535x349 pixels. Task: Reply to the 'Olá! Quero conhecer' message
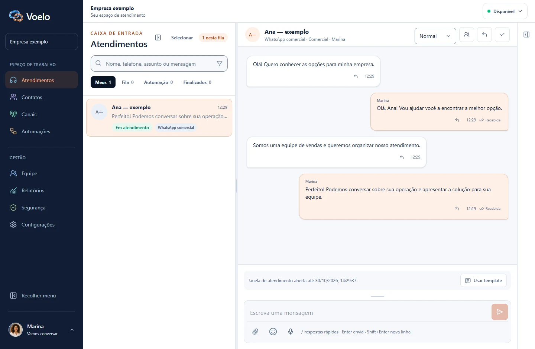pos(356,76)
